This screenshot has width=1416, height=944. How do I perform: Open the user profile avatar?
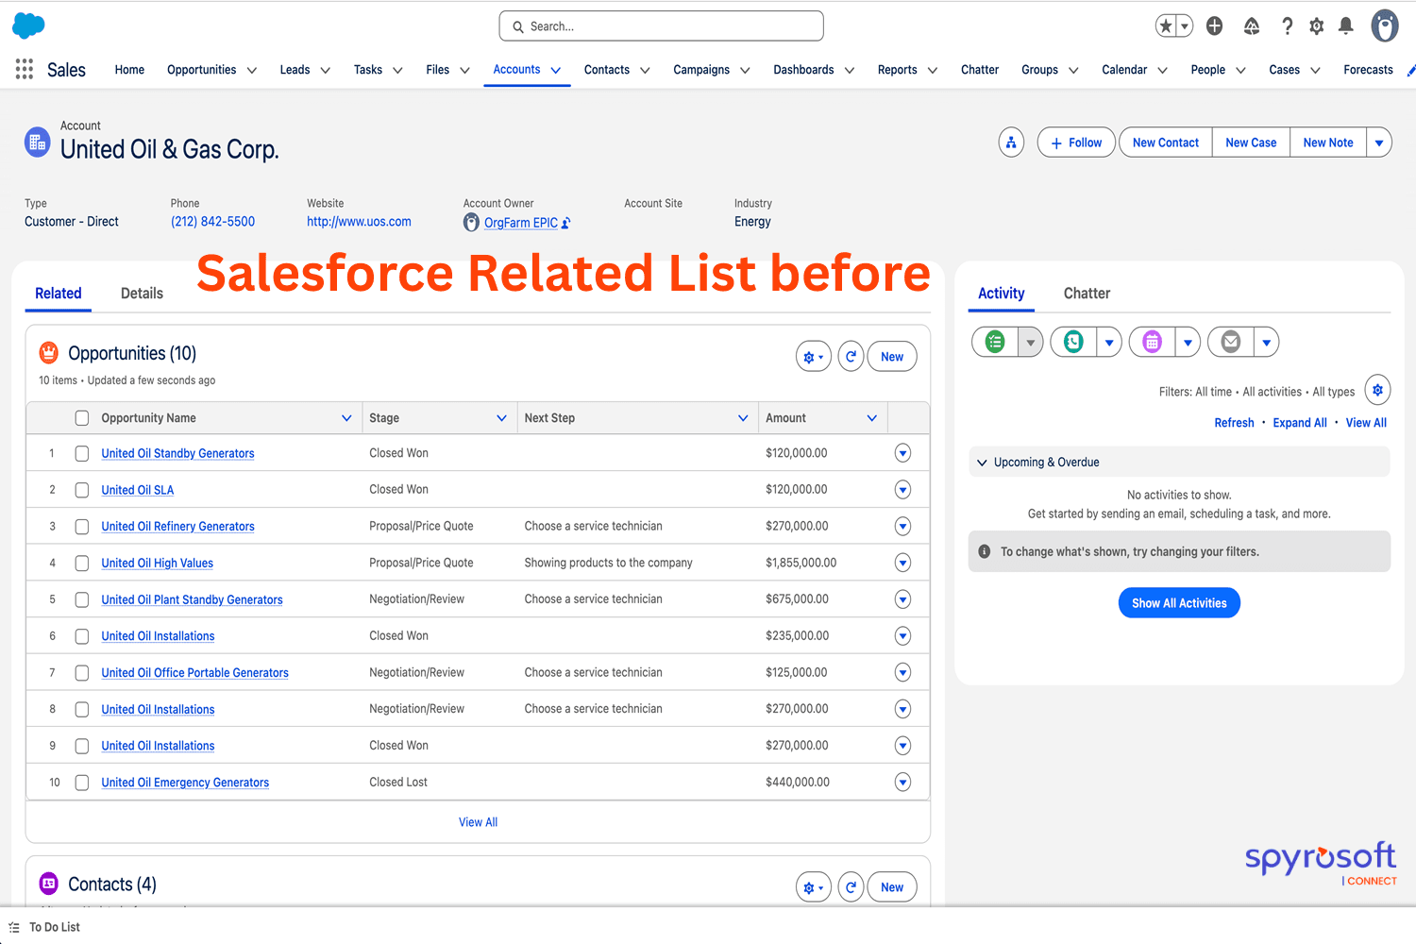[x=1385, y=25]
